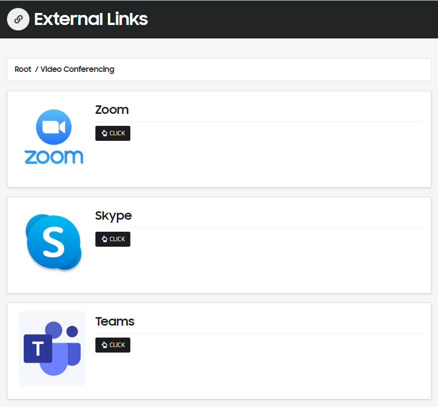438x407 pixels.
Task: Click the white S letter in the Skype logo
Action: coord(53,242)
